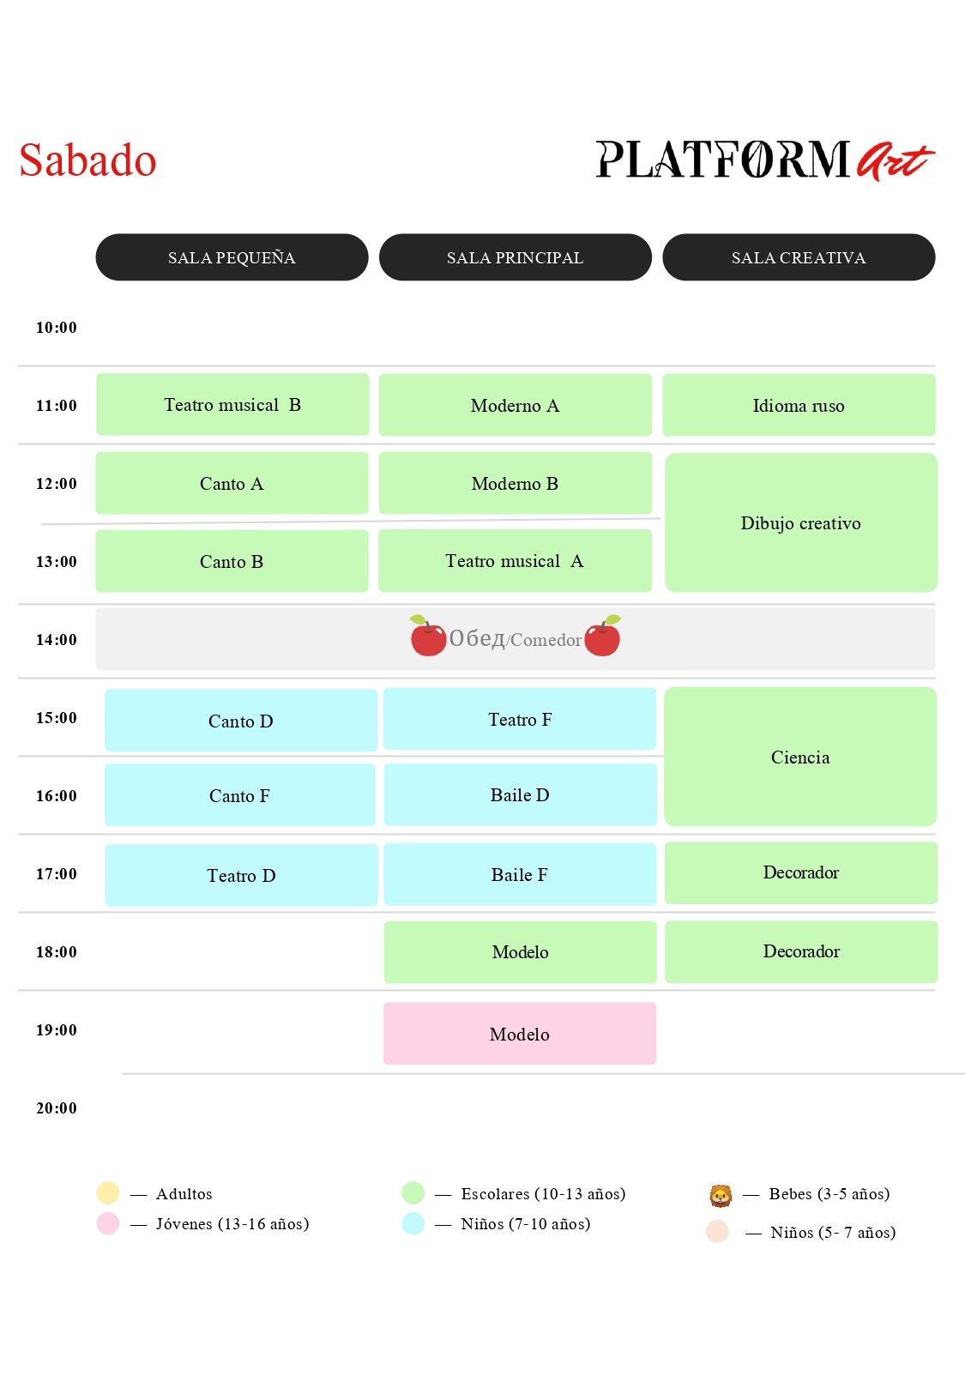Click the pink Jóvenes legend circle
The height and width of the screenshot is (1394, 965).
108,1223
